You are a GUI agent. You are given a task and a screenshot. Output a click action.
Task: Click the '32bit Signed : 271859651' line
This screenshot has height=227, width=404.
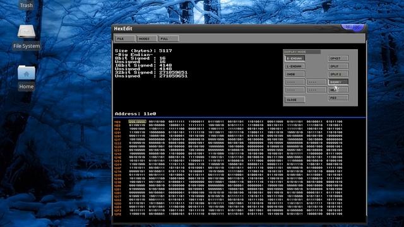(151, 73)
